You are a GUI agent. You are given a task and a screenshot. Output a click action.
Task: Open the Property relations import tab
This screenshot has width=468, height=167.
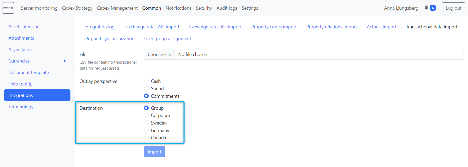pos(332,27)
